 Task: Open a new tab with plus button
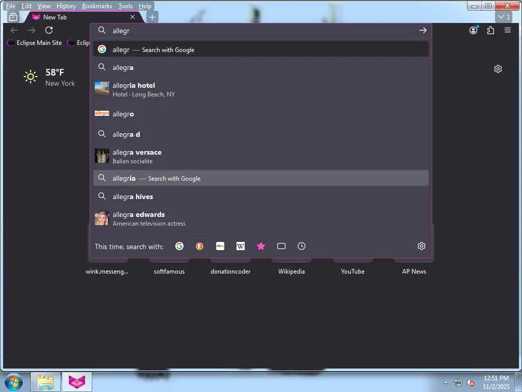tap(152, 17)
